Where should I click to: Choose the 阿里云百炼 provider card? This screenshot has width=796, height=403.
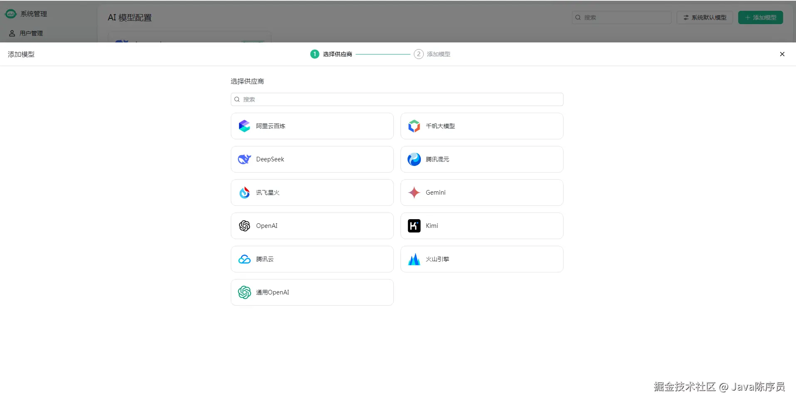[x=312, y=126]
